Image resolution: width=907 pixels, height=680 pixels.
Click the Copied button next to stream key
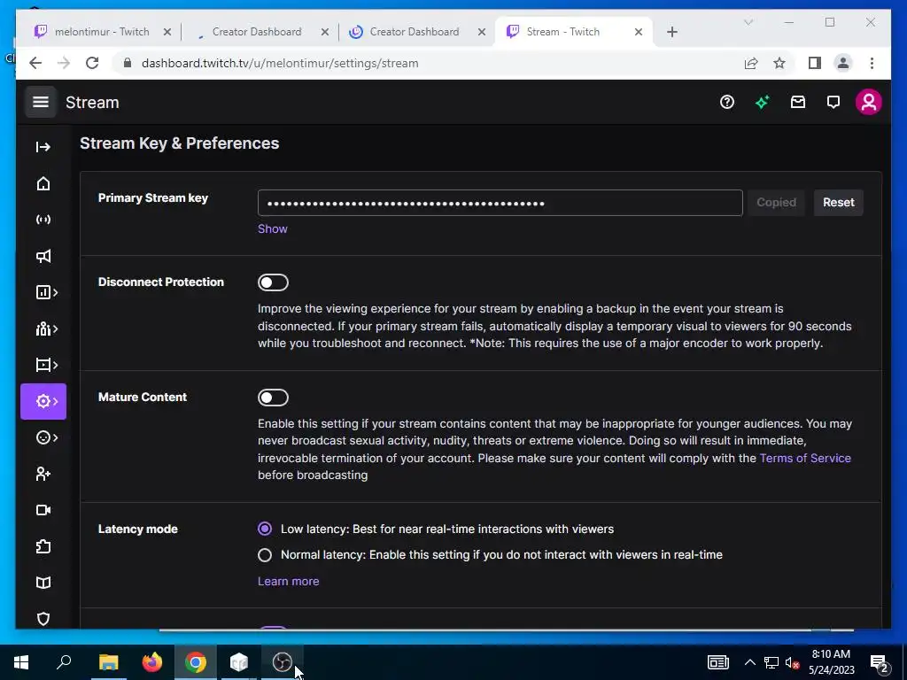click(x=776, y=203)
